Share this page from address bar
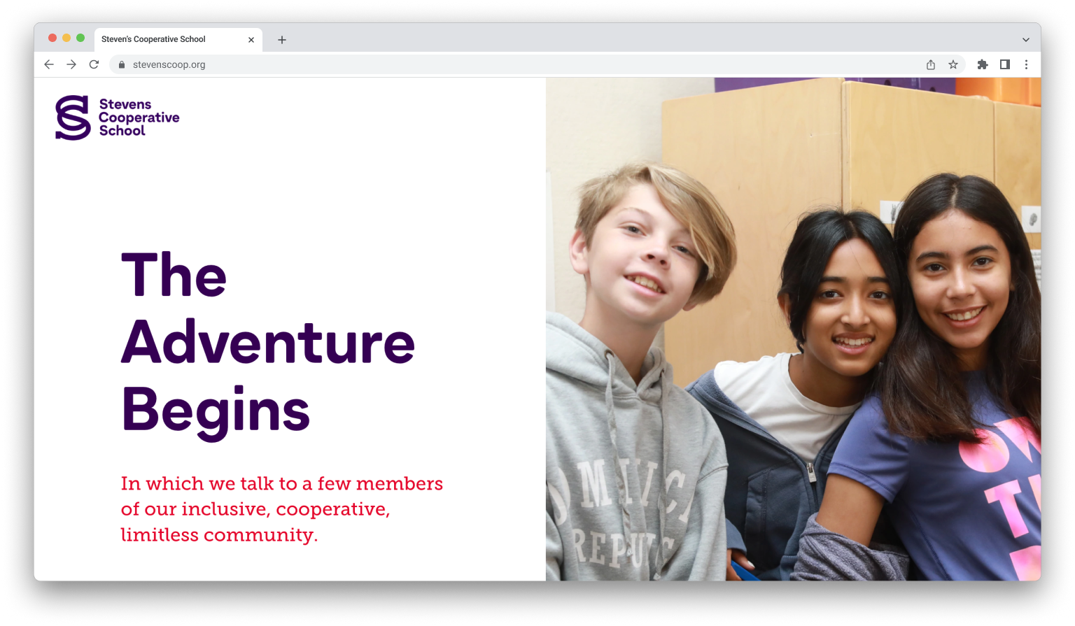The image size is (1075, 626). [931, 64]
